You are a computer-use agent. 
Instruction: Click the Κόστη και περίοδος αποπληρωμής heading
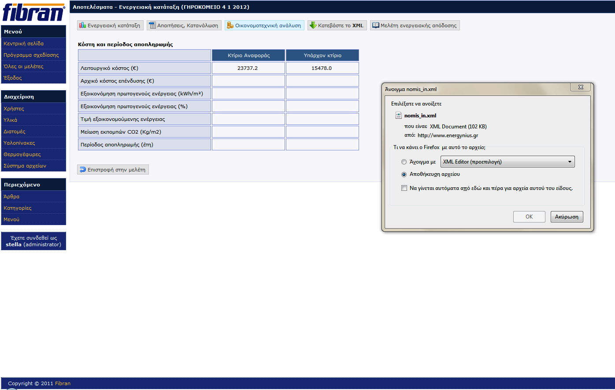click(125, 44)
